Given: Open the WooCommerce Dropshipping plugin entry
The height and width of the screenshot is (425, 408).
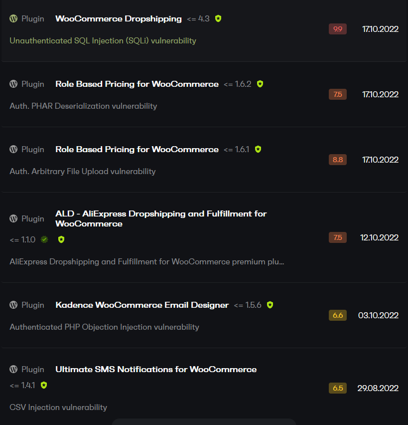Looking at the screenshot, I should (x=119, y=19).
